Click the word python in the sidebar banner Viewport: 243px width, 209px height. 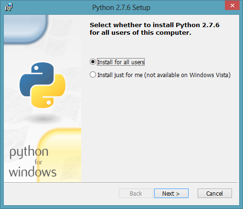pyautogui.click(x=29, y=152)
